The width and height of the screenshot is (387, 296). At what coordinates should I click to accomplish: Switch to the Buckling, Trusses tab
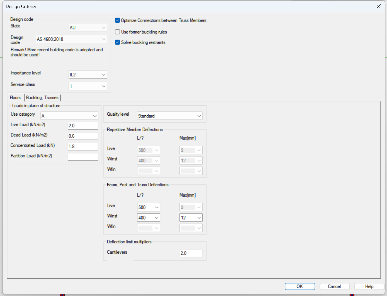pos(42,98)
